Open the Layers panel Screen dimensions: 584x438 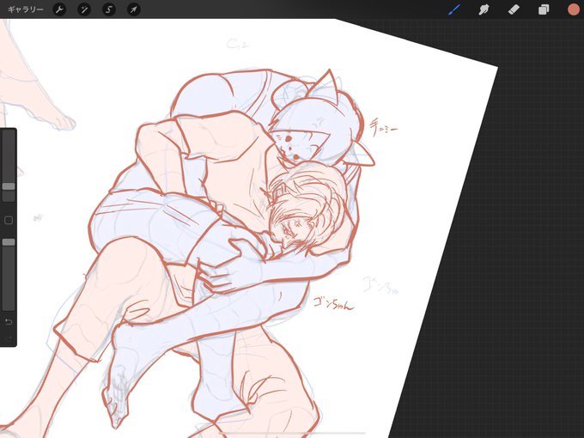pos(544,9)
